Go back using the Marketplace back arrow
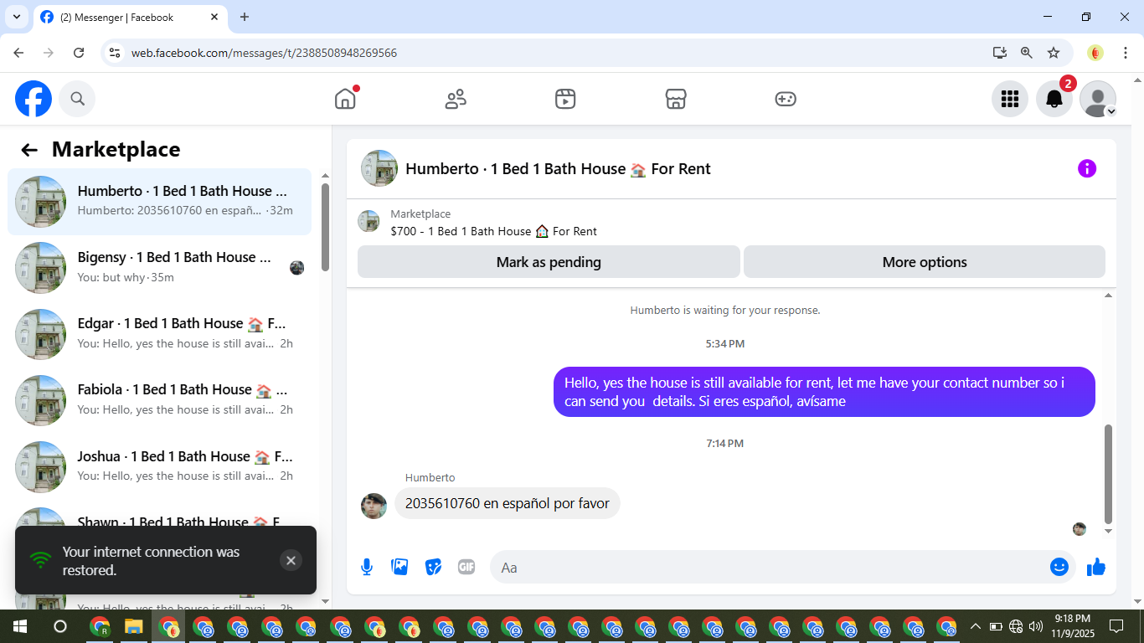The image size is (1144, 643). [29, 150]
